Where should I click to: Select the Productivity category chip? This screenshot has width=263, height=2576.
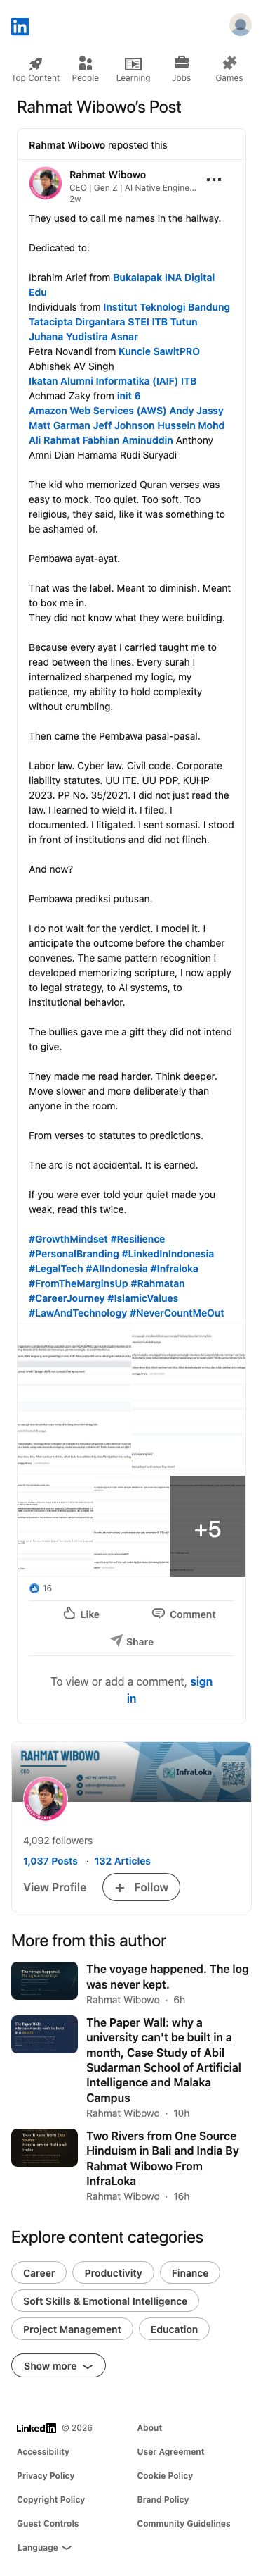[x=114, y=2272]
